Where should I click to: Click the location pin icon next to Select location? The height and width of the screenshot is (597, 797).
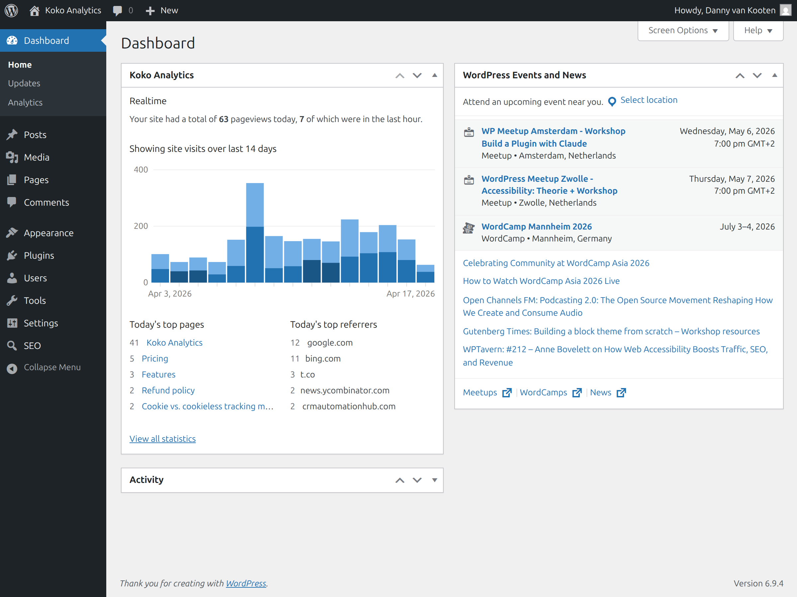tap(612, 101)
